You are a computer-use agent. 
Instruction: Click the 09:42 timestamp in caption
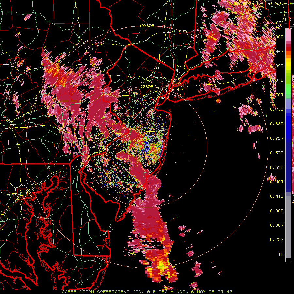click(x=225, y=292)
